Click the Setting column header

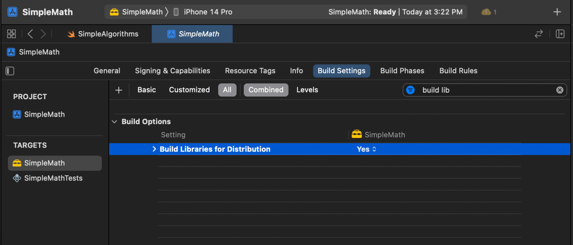(173, 135)
